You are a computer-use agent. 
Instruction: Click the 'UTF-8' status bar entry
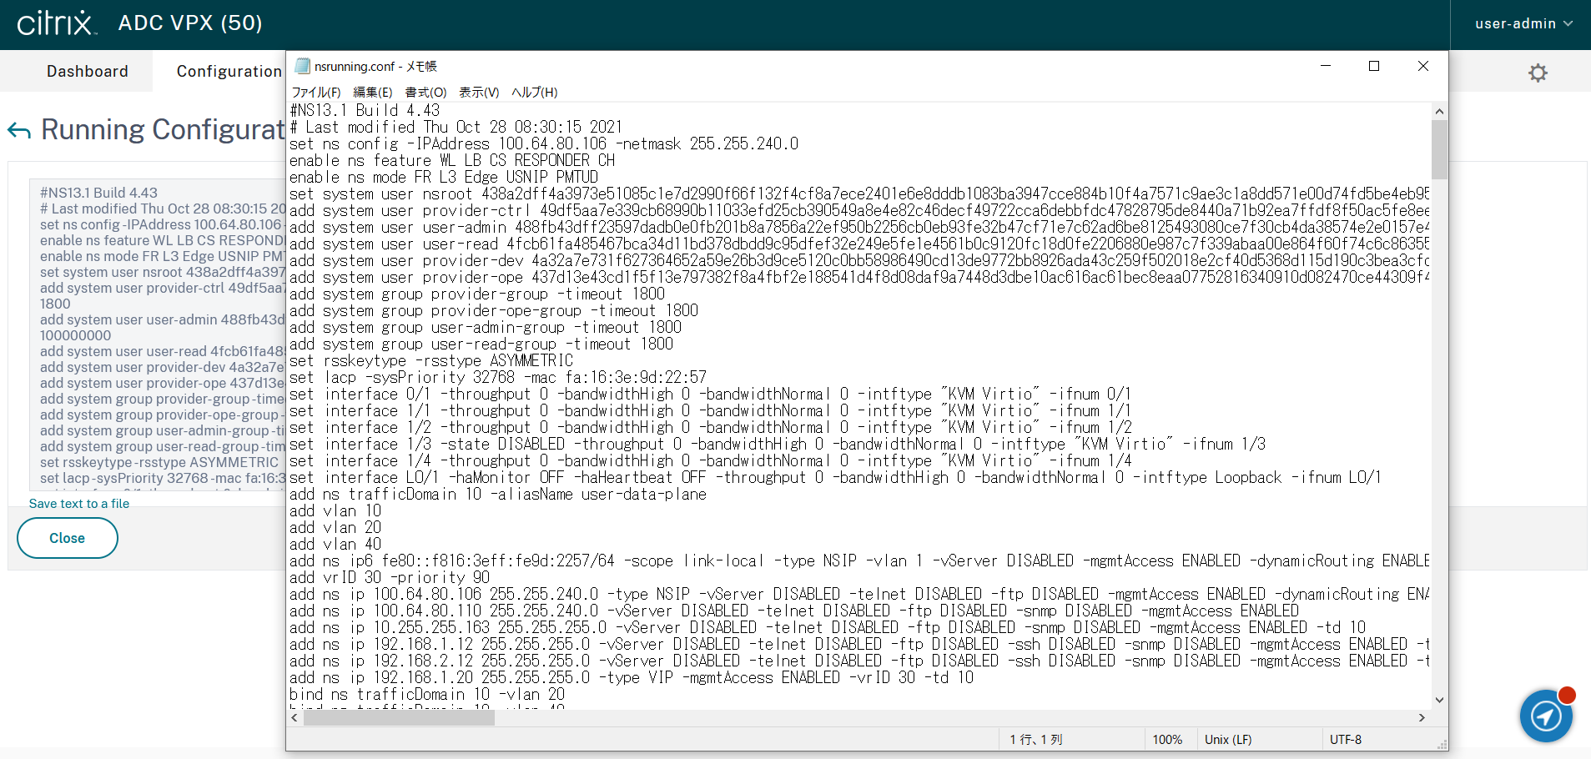coord(1346,740)
